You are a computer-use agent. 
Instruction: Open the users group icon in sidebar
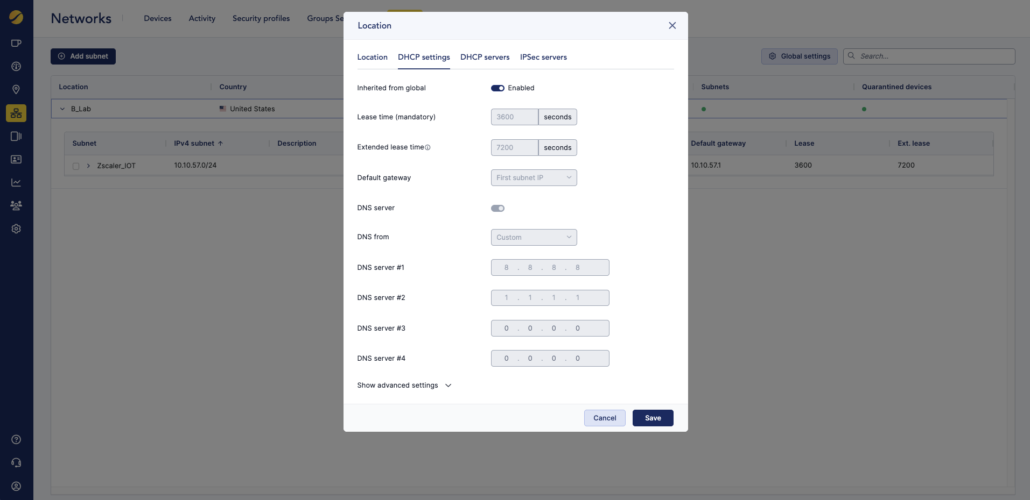tap(16, 205)
